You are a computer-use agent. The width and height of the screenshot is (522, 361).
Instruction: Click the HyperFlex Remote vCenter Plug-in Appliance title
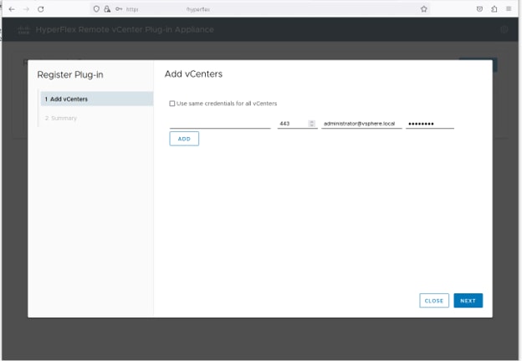125,29
